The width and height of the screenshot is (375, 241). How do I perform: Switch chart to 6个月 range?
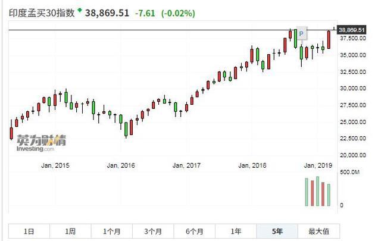pos(195,231)
